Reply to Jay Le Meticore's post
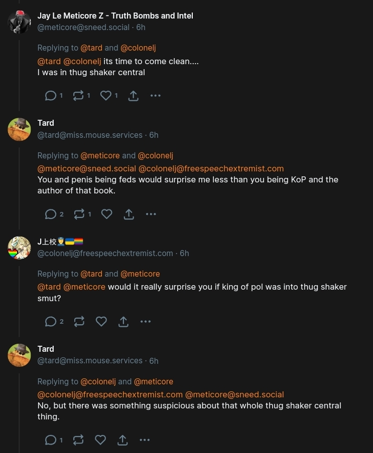 (x=51, y=96)
